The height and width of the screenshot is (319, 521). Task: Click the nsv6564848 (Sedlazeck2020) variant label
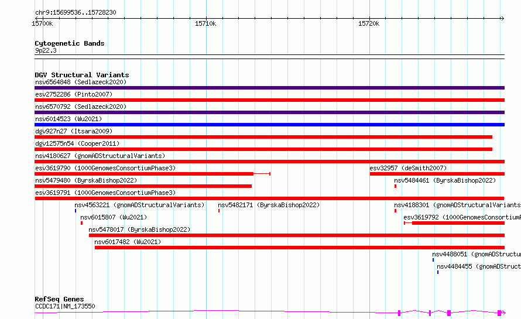pos(81,82)
